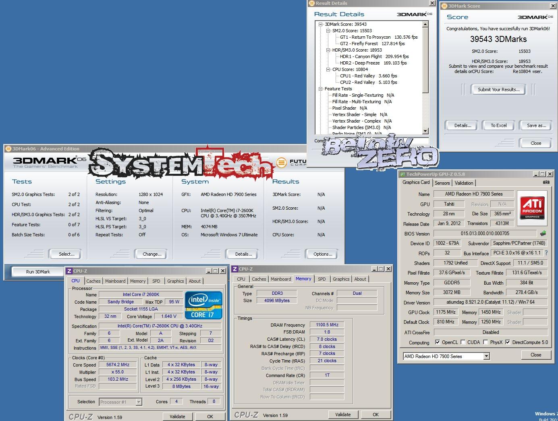
Task: Click the DRAM Frequency 1100.5 MHz field
Action: pyautogui.click(x=327, y=325)
